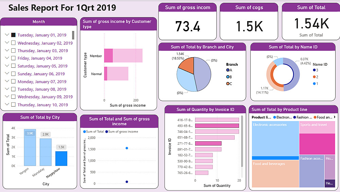Click Sum of gross income legend dot
This screenshot has width=340, height=192.
[x=107, y=132]
